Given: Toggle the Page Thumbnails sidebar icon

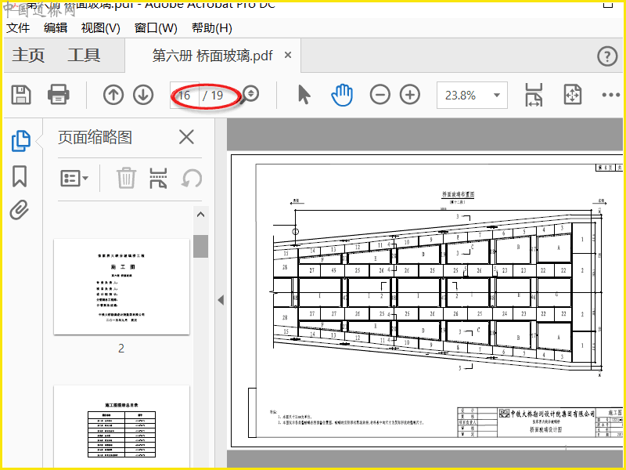Looking at the screenshot, I should point(21,141).
